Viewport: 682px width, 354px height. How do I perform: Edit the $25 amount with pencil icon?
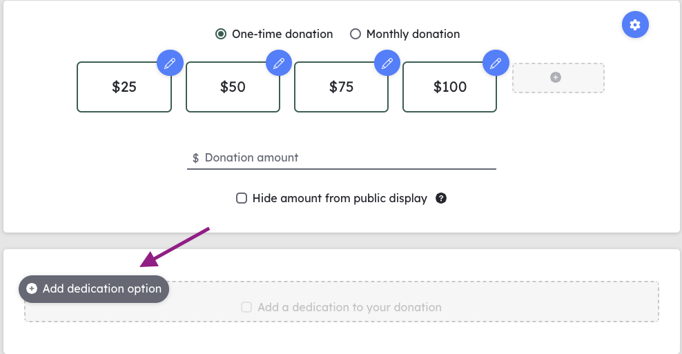[170, 63]
